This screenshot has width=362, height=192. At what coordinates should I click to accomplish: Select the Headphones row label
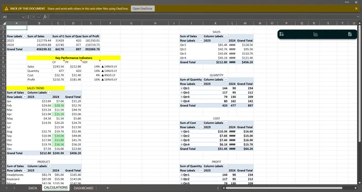17,175
